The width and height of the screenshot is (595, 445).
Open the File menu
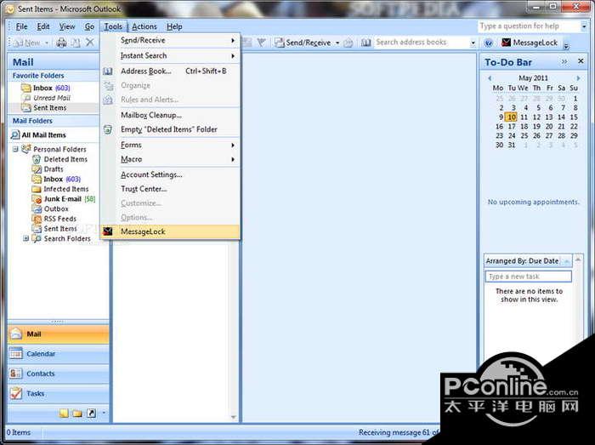click(21, 26)
